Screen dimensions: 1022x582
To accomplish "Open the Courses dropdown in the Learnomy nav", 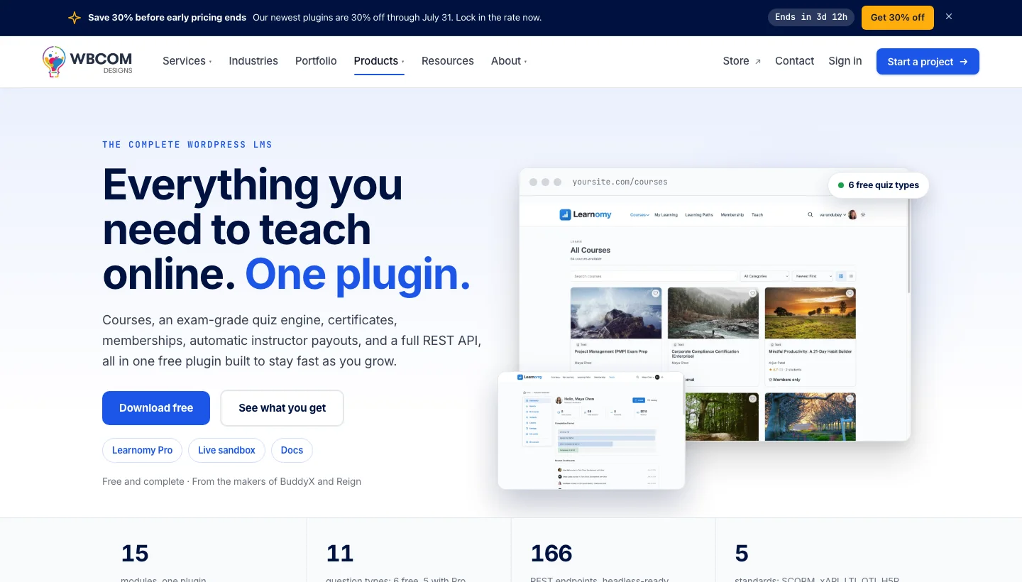I will 639,214.
